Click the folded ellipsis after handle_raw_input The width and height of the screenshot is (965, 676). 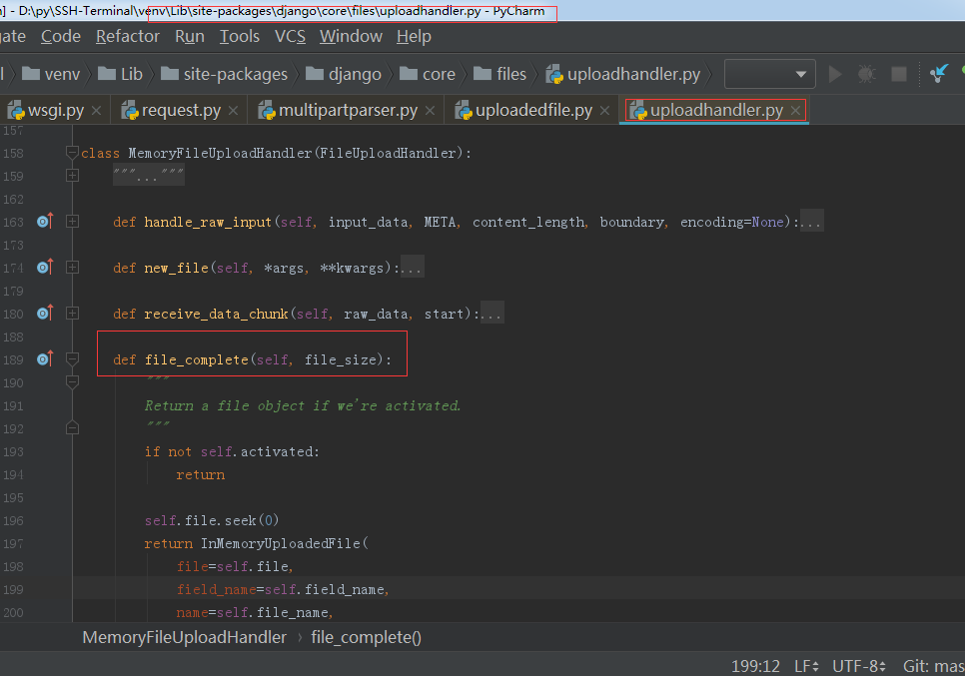pyautogui.click(x=811, y=222)
